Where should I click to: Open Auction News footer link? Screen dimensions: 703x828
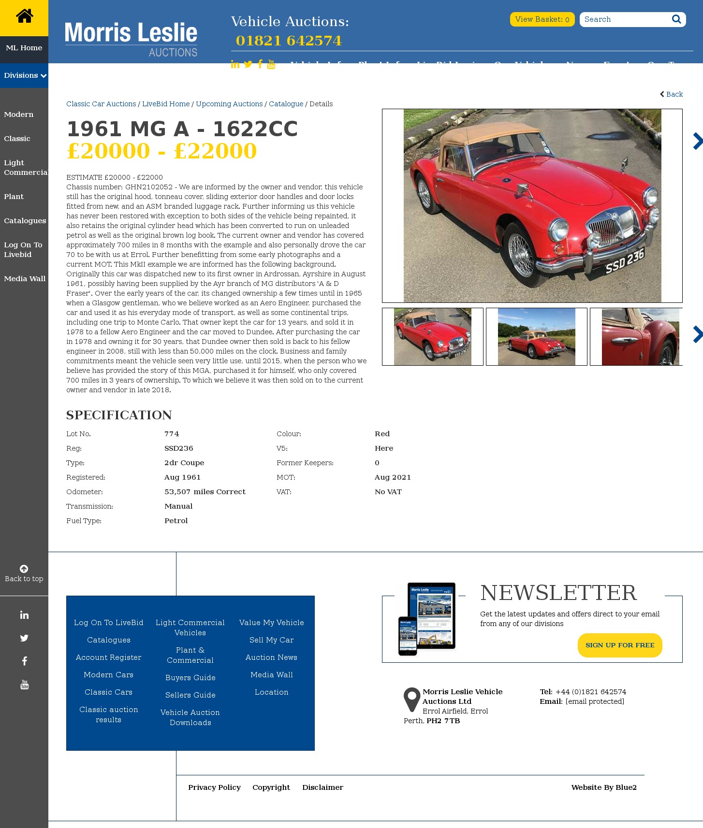(272, 657)
